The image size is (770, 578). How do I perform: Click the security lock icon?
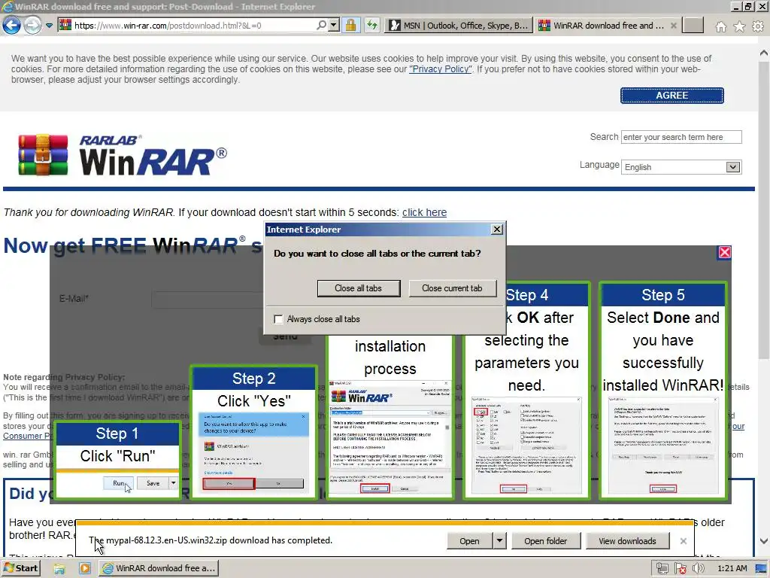pyautogui.click(x=350, y=25)
